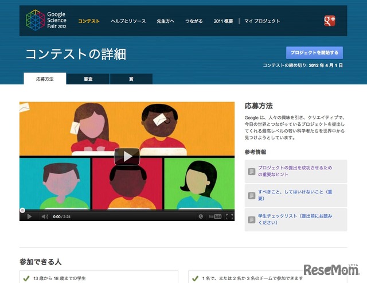Toggle fullscreen on the video player

[x=229, y=216]
